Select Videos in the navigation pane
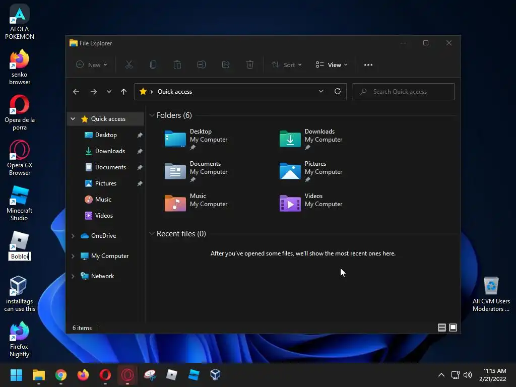Screen dimensions: 516x387 (106, 216)
